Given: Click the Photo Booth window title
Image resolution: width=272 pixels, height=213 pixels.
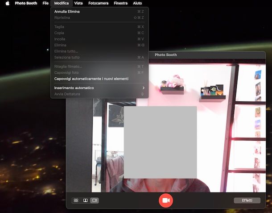Looking at the screenshot, I should [166, 55].
